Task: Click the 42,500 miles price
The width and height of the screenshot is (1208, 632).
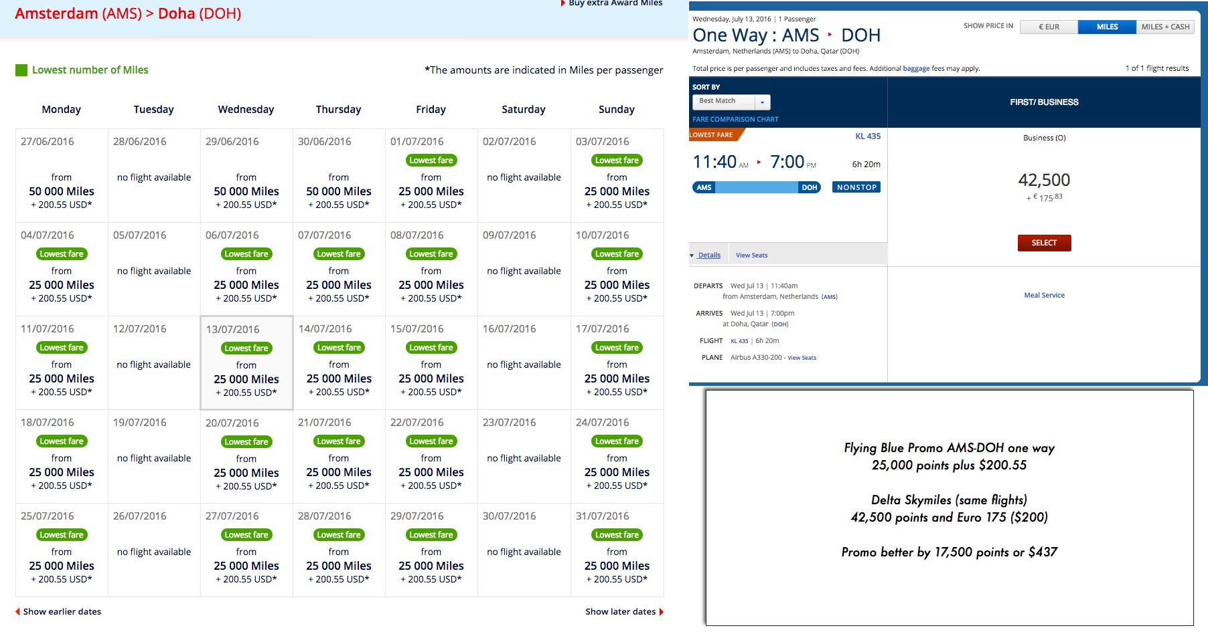Action: (x=1044, y=180)
